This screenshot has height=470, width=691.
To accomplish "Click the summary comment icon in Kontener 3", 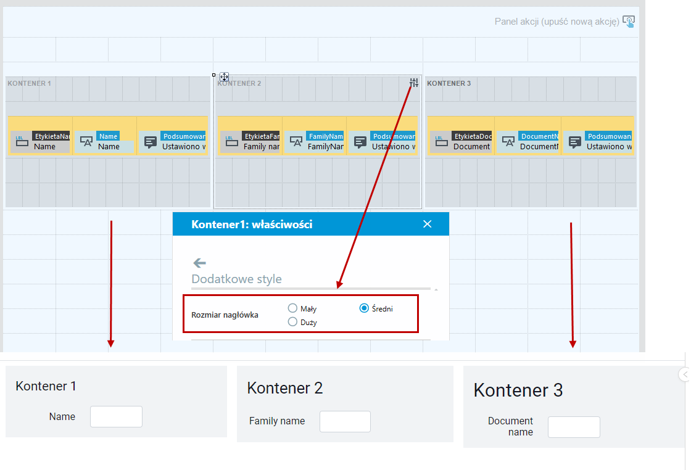I will pos(574,141).
